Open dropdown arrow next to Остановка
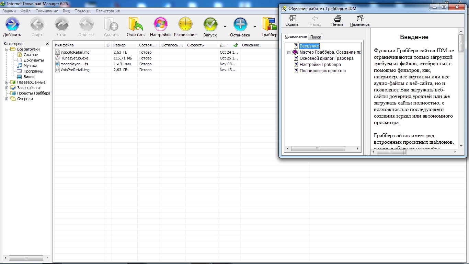 tap(255, 26)
